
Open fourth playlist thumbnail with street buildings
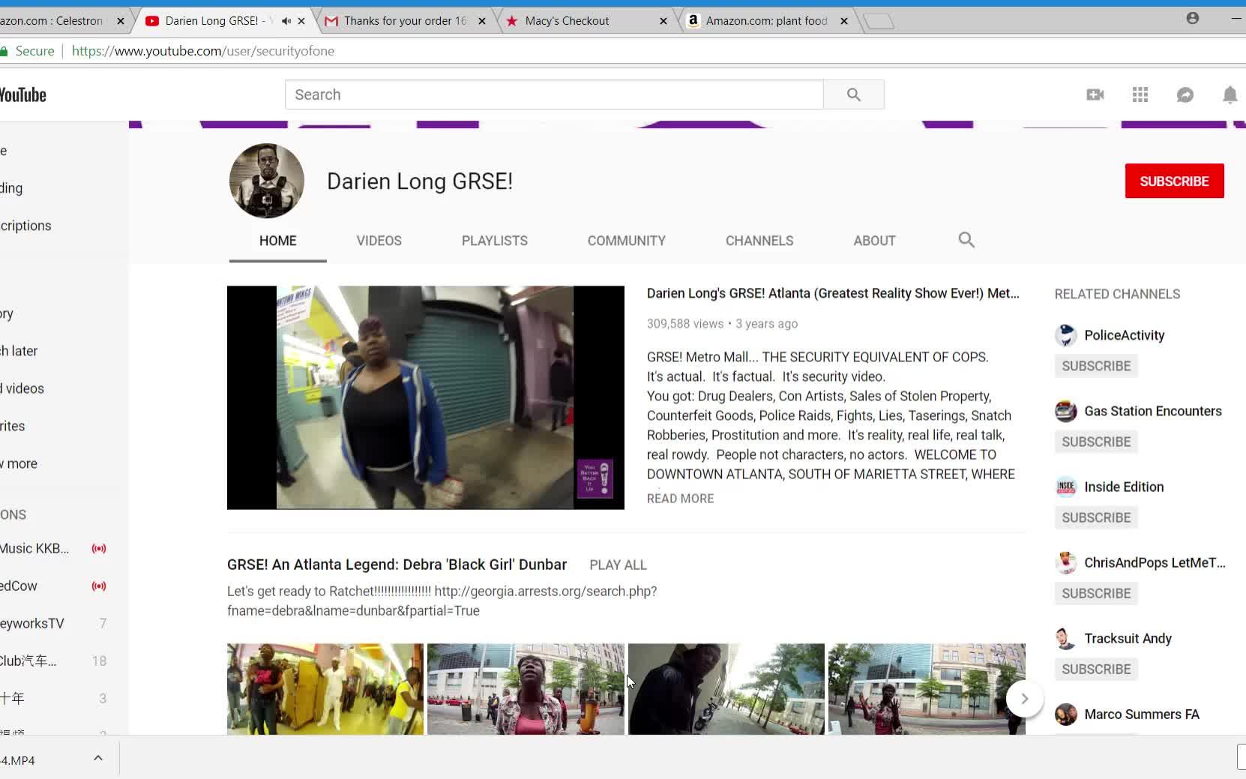927,689
